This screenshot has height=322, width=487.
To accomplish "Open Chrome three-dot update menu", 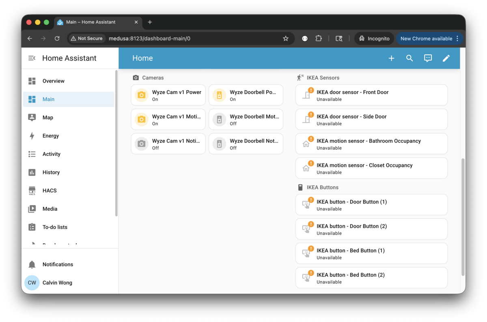I will click(457, 39).
